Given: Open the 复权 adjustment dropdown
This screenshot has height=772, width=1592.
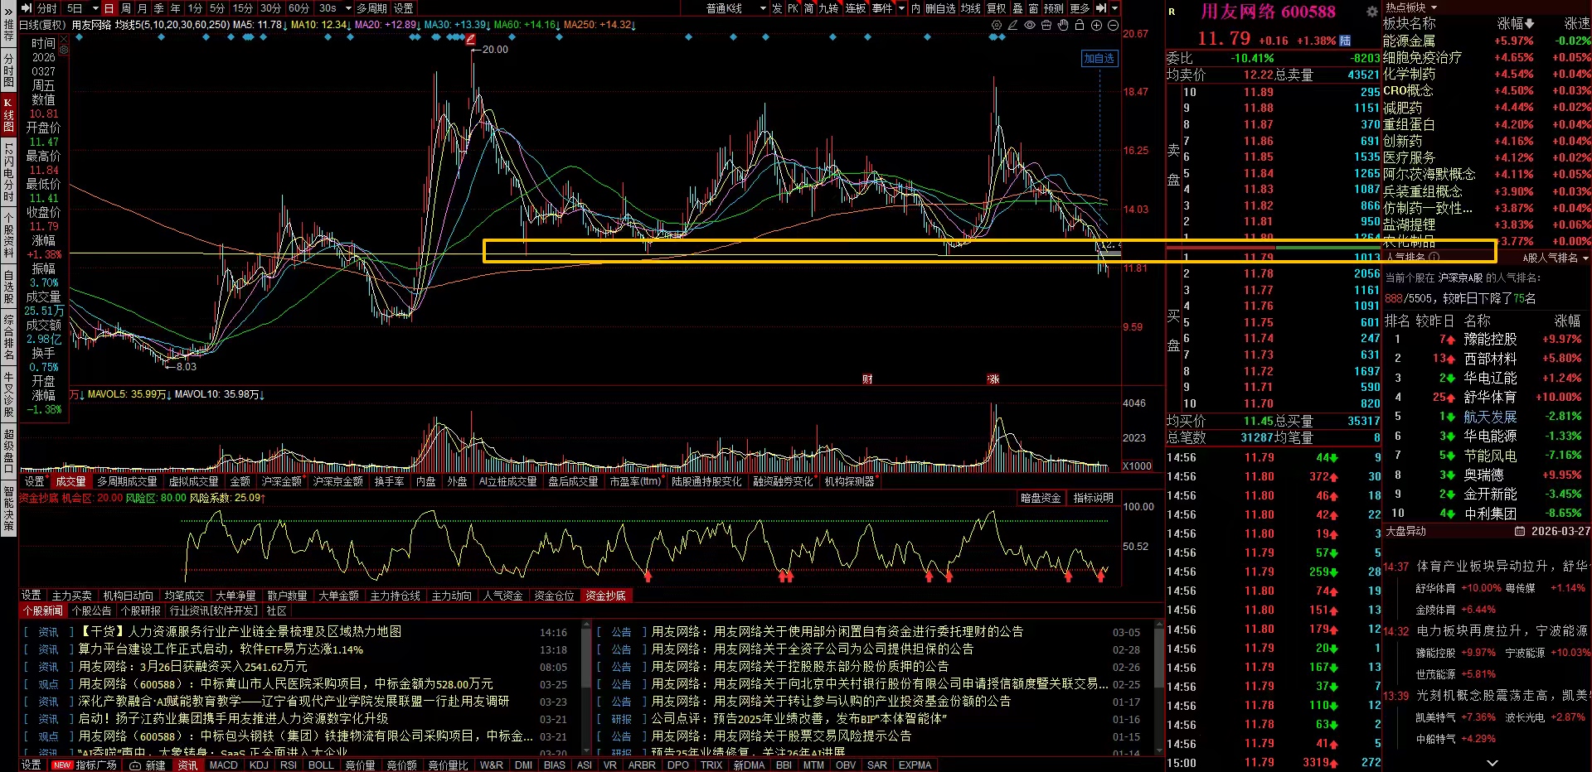Looking at the screenshot, I should [x=996, y=8].
